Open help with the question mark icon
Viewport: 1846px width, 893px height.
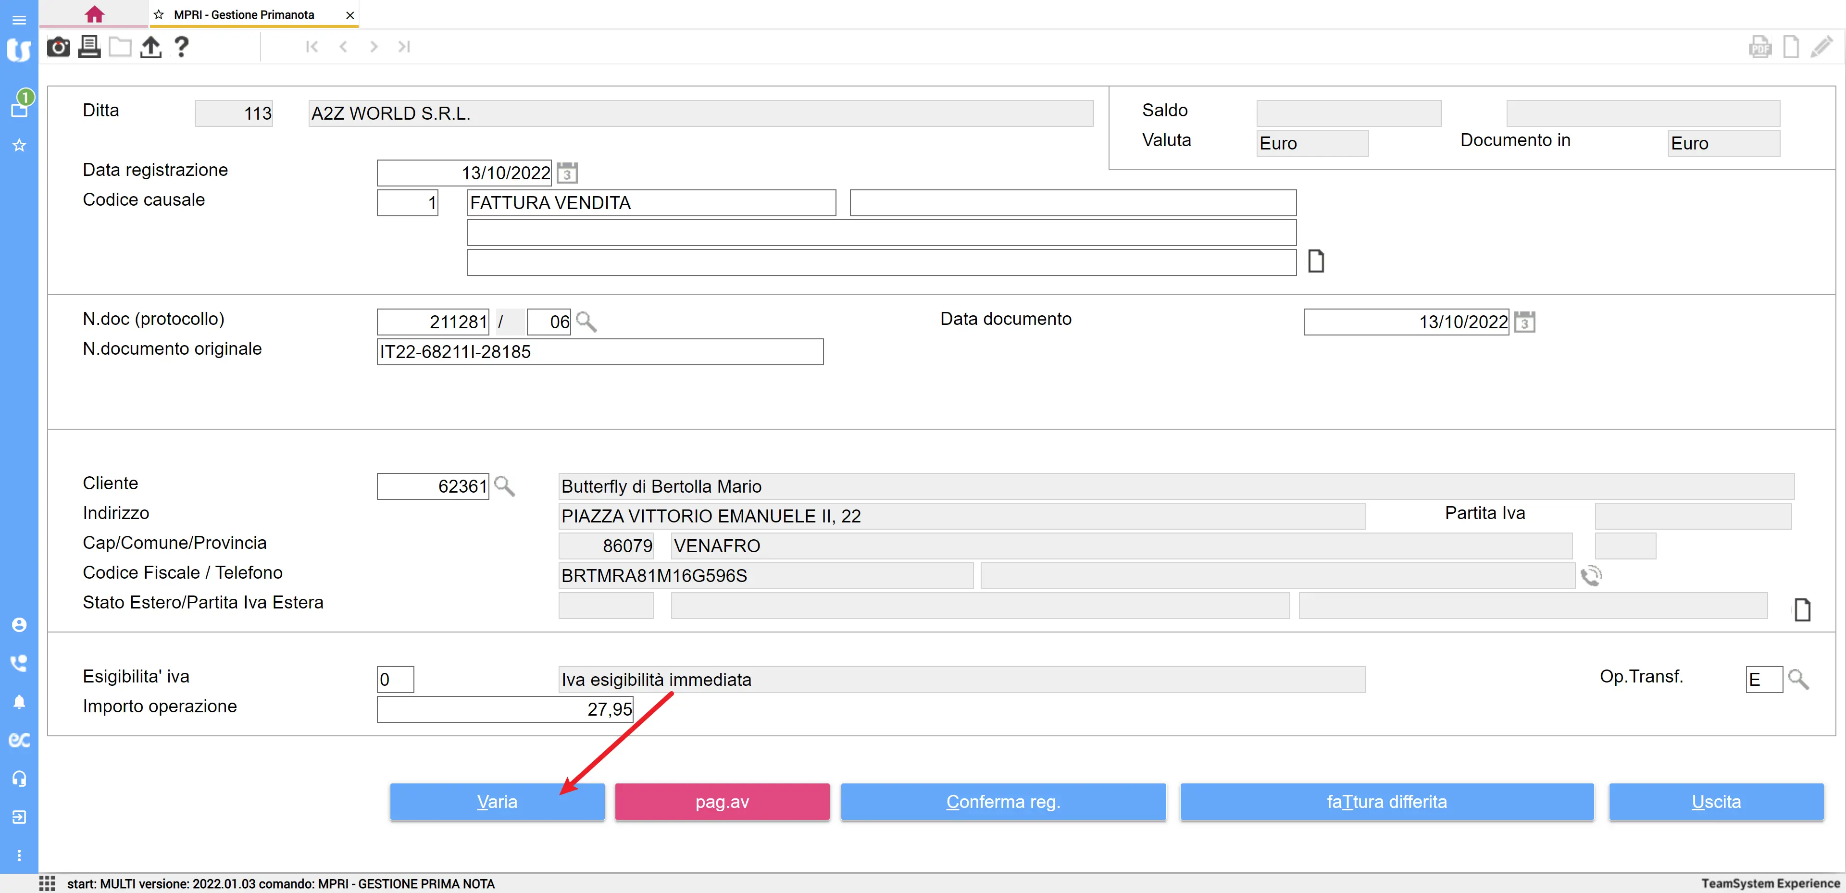[x=181, y=47]
